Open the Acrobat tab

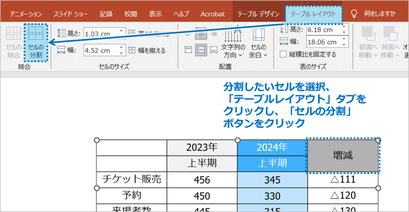point(212,14)
